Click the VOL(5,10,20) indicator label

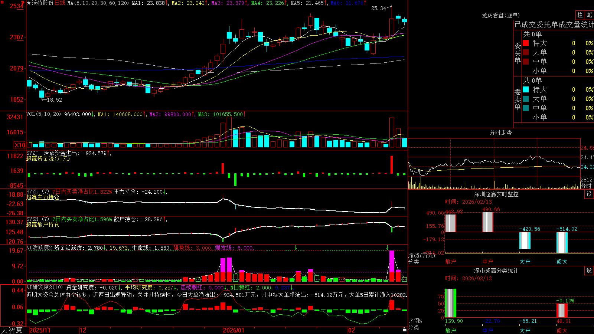point(43,114)
